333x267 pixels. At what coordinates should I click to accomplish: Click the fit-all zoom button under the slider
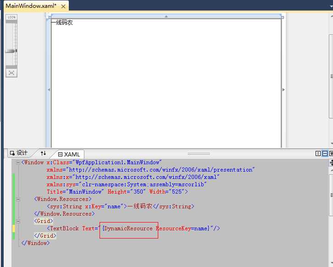pyautogui.click(x=11, y=73)
